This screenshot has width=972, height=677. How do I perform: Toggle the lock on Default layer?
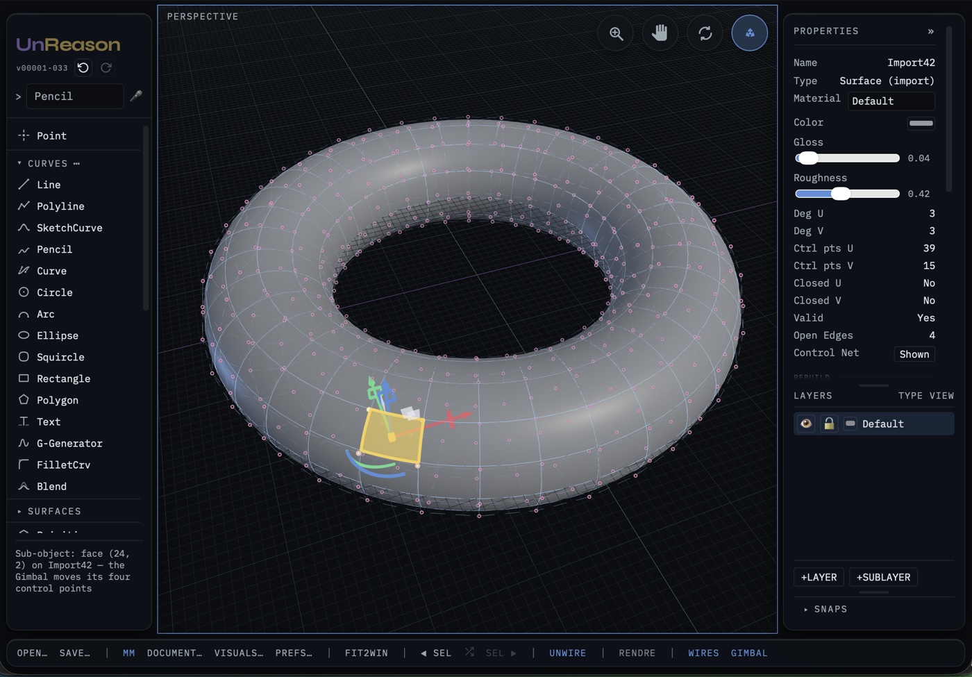point(829,424)
